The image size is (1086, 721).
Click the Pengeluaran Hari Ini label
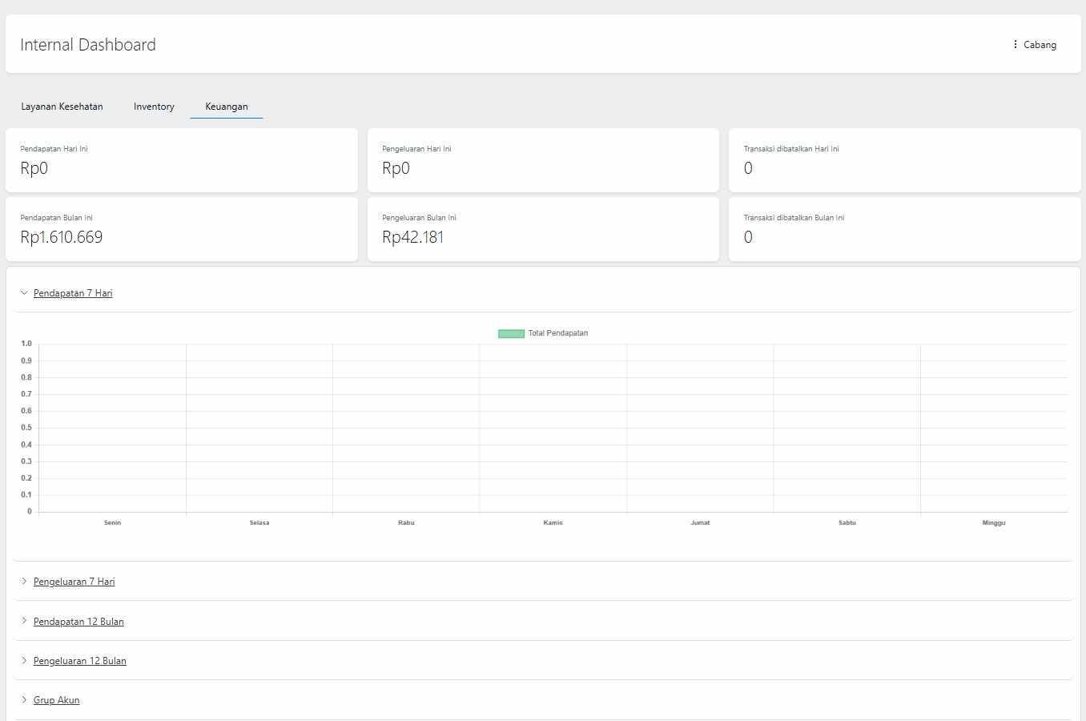416,149
